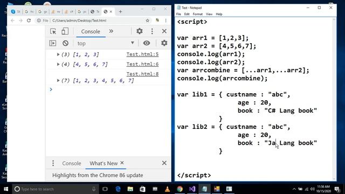Viewport: 345px width, 194px height.
Task: Open Task View on the taskbar
Action: pyautogui.click(x=105, y=189)
